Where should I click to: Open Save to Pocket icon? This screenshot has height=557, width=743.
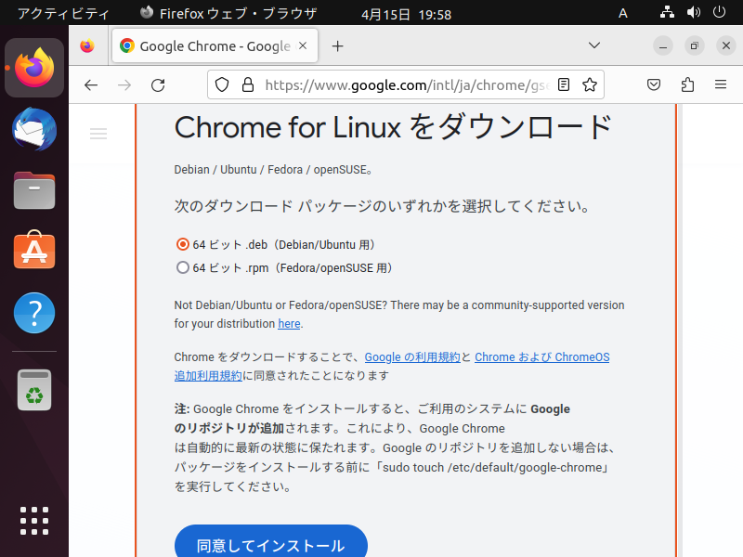(x=654, y=84)
